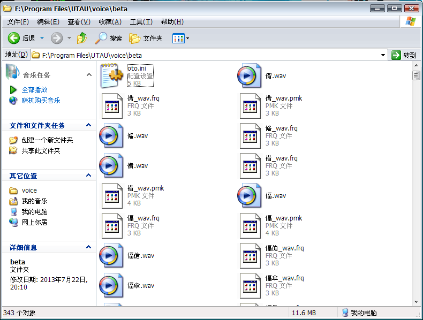Click the 全部播放 play icon
Image resolution: width=423 pixels, height=320 pixels.
13,90
